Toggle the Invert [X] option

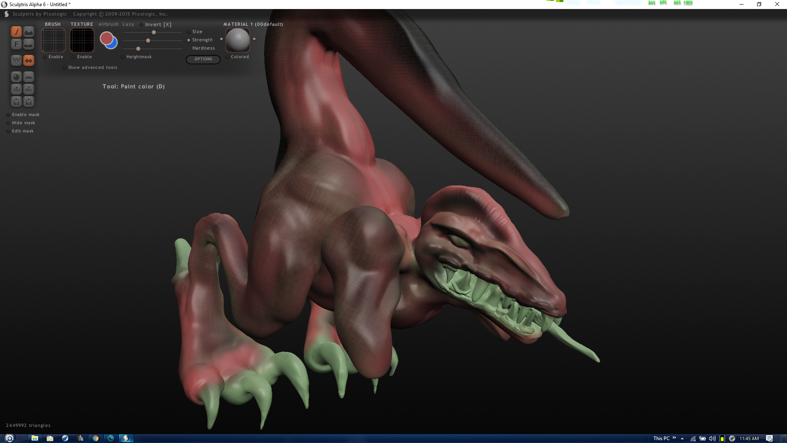click(x=141, y=25)
